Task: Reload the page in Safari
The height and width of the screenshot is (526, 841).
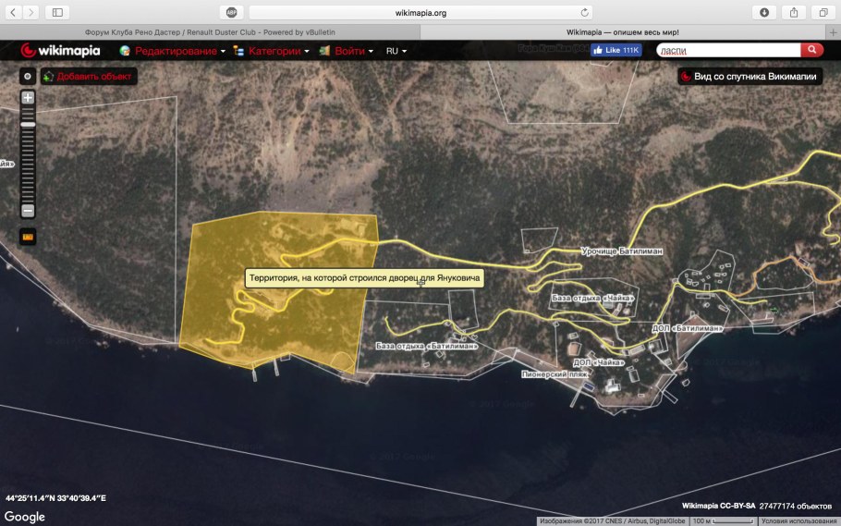Action: 584,12
